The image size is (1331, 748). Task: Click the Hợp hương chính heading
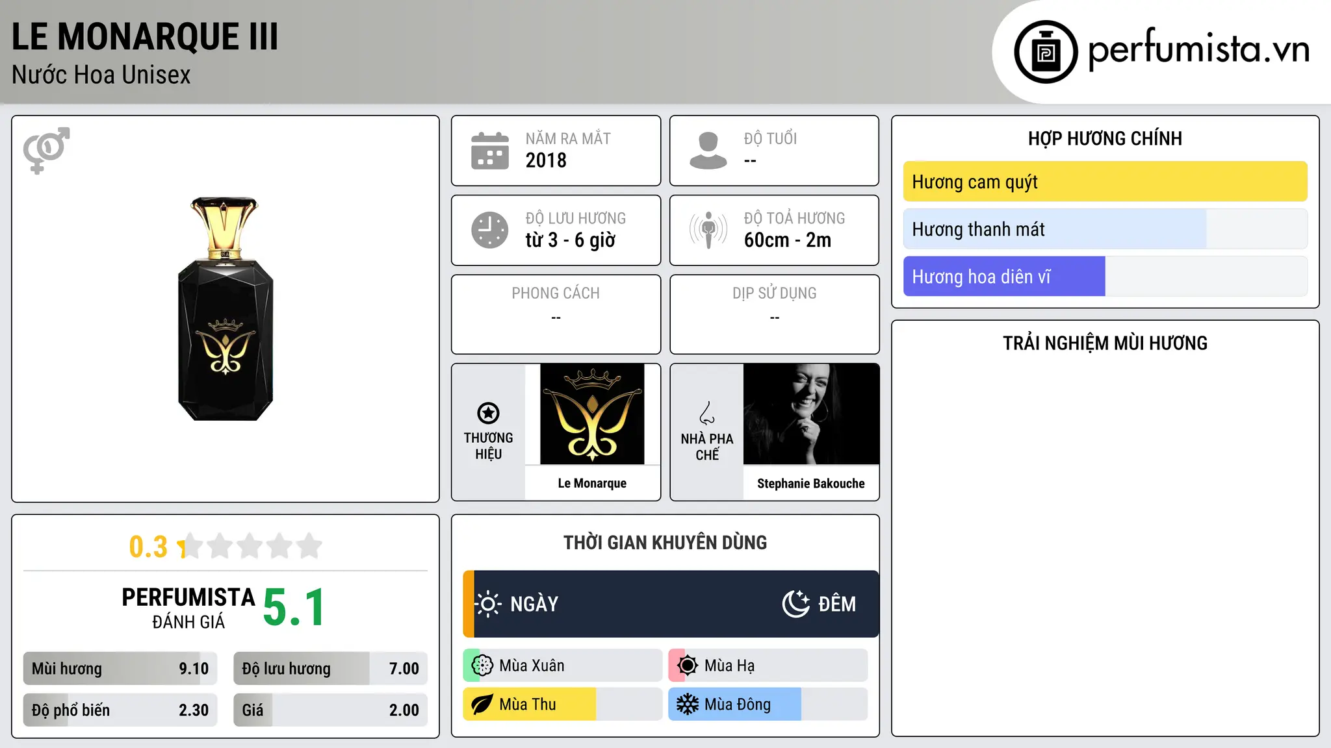coord(1105,138)
